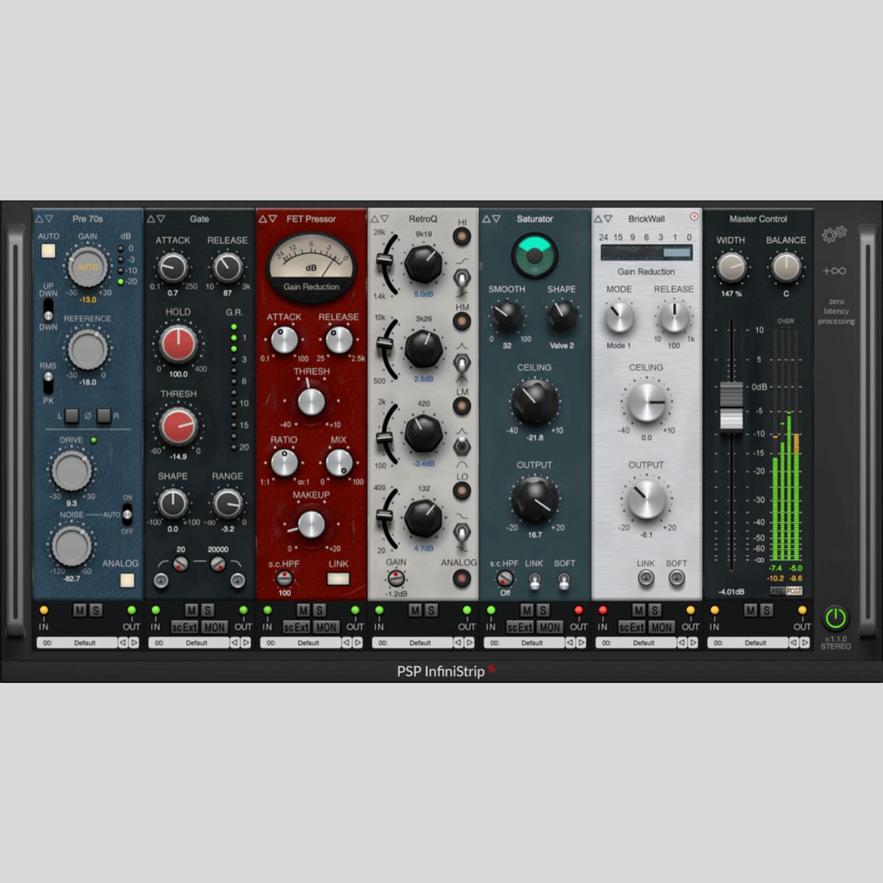Mute the RetroQ module with M
The image size is (883, 883).
tap(415, 610)
